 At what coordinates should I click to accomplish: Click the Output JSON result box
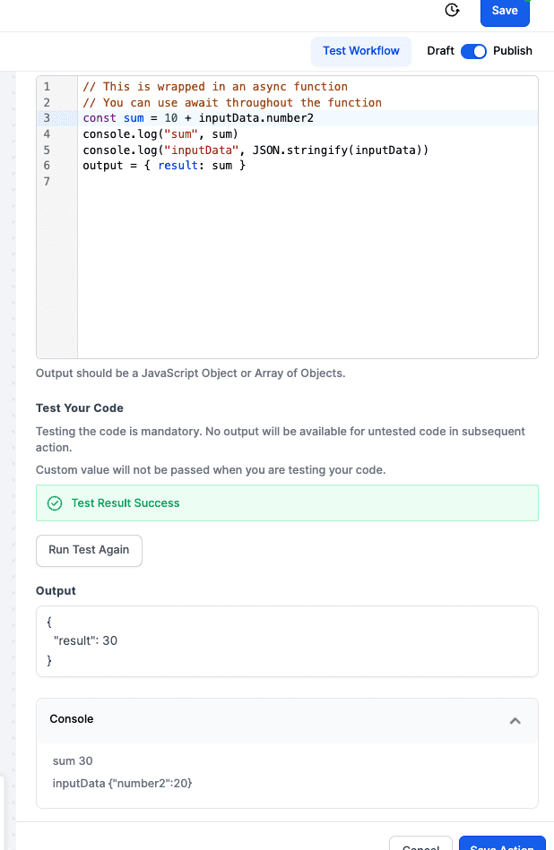click(x=287, y=640)
